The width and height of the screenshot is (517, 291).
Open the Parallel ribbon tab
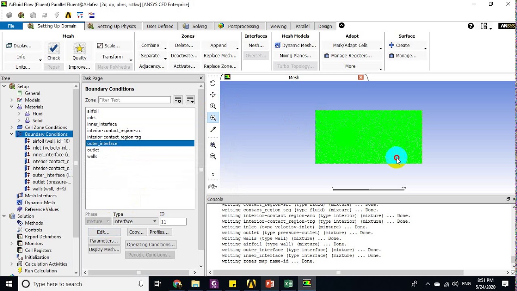tap(303, 26)
